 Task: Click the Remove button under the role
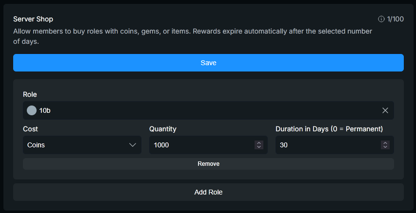coord(208,164)
